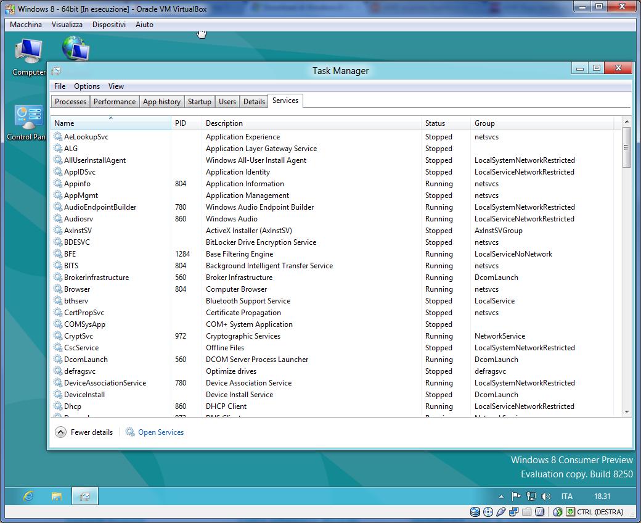The width and height of the screenshot is (641, 523).
Task: Open the VirtualBox Macchina menu
Action: [x=26, y=25]
